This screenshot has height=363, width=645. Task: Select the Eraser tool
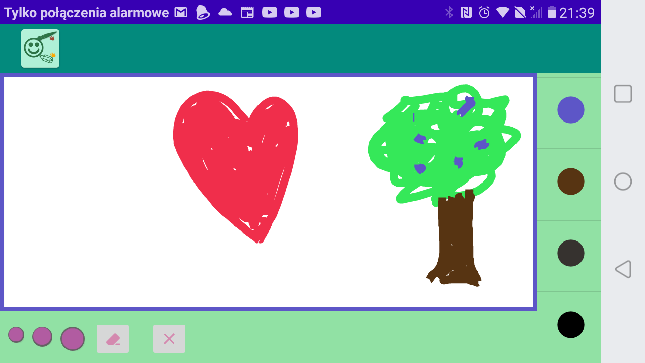click(x=113, y=339)
